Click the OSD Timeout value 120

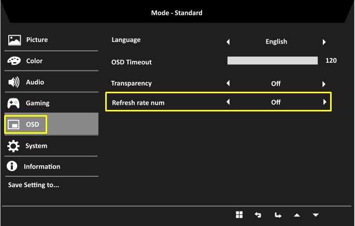(x=331, y=61)
